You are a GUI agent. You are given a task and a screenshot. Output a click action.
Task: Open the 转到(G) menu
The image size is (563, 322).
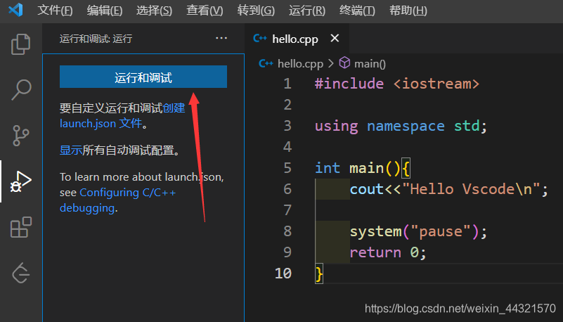pyautogui.click(x=256, y=11)
